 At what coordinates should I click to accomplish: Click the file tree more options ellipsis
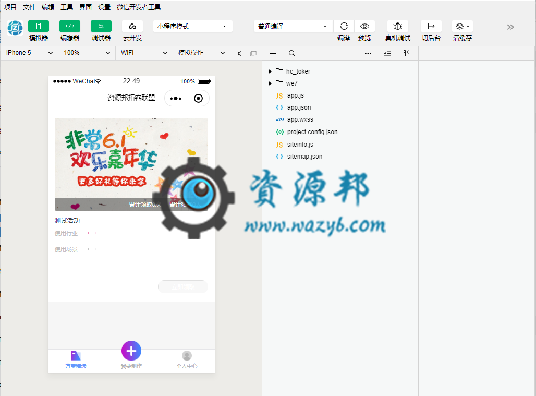tap(368, 53)
